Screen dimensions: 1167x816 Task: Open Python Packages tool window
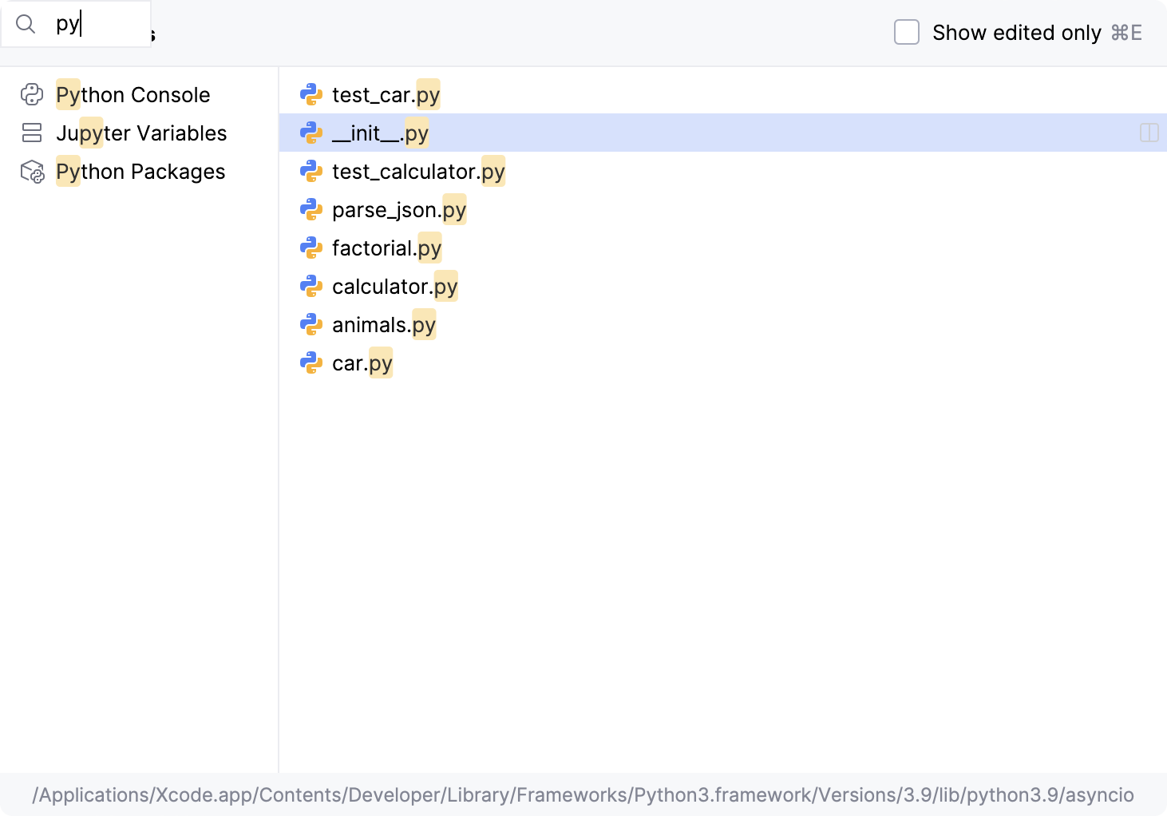point(140,172)
